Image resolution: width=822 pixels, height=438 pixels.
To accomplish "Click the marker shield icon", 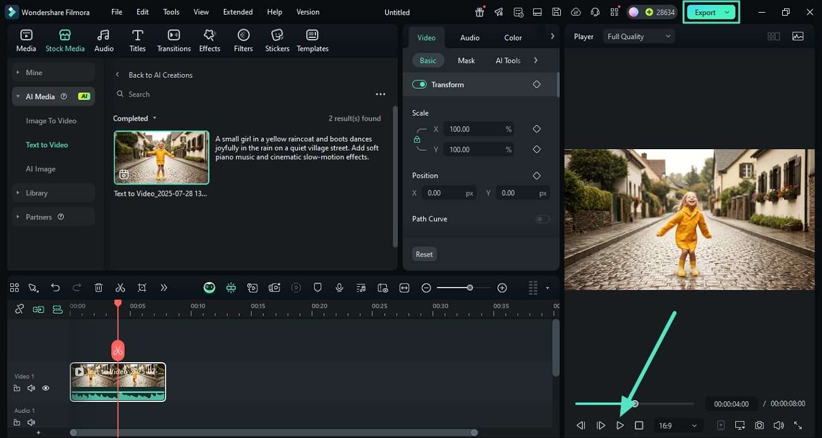I will coord(317,288).
